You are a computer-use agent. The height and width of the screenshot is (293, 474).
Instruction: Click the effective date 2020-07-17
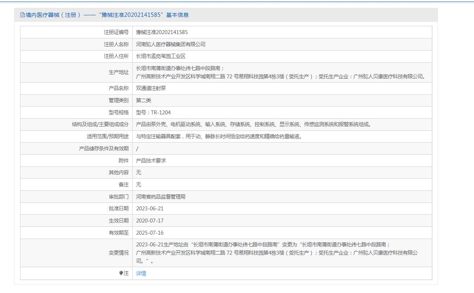[x=149, y=221]
